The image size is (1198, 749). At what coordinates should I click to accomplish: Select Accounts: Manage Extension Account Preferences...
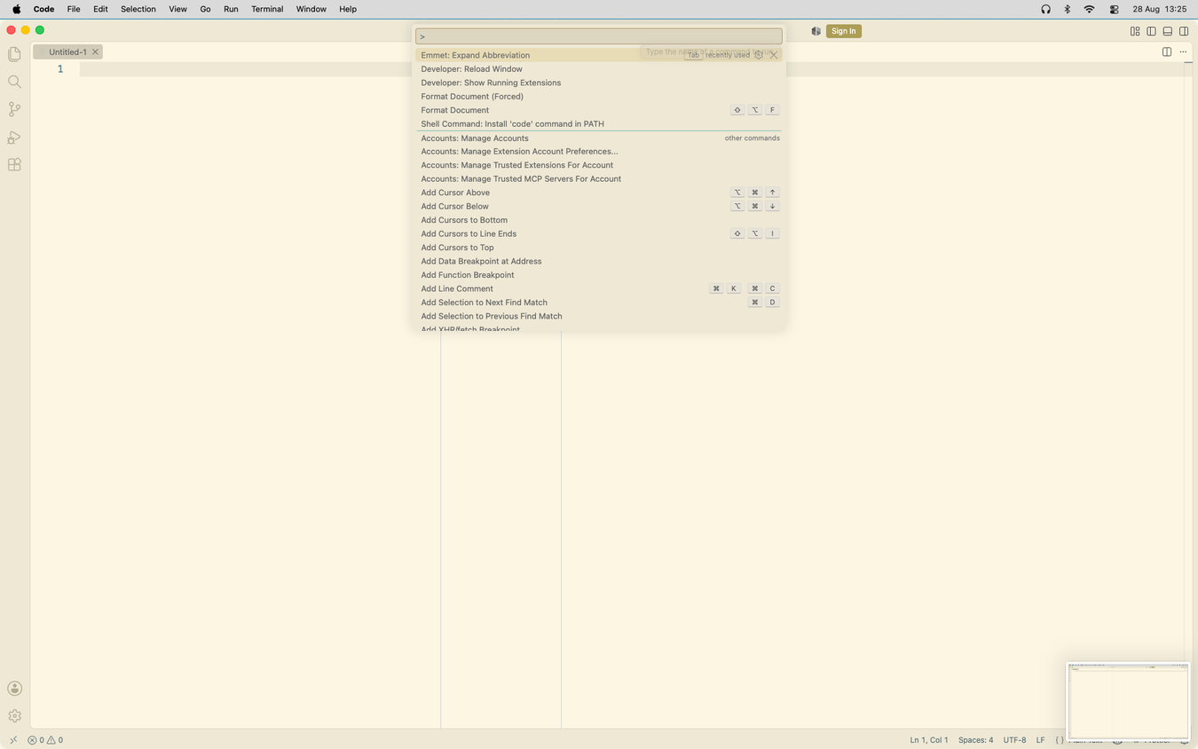click(x=599, y=152)
